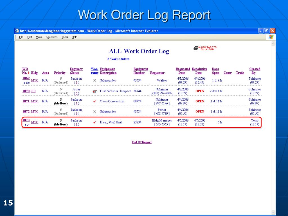
Task: Open the Edit menu
Action: tap(30, 37)
